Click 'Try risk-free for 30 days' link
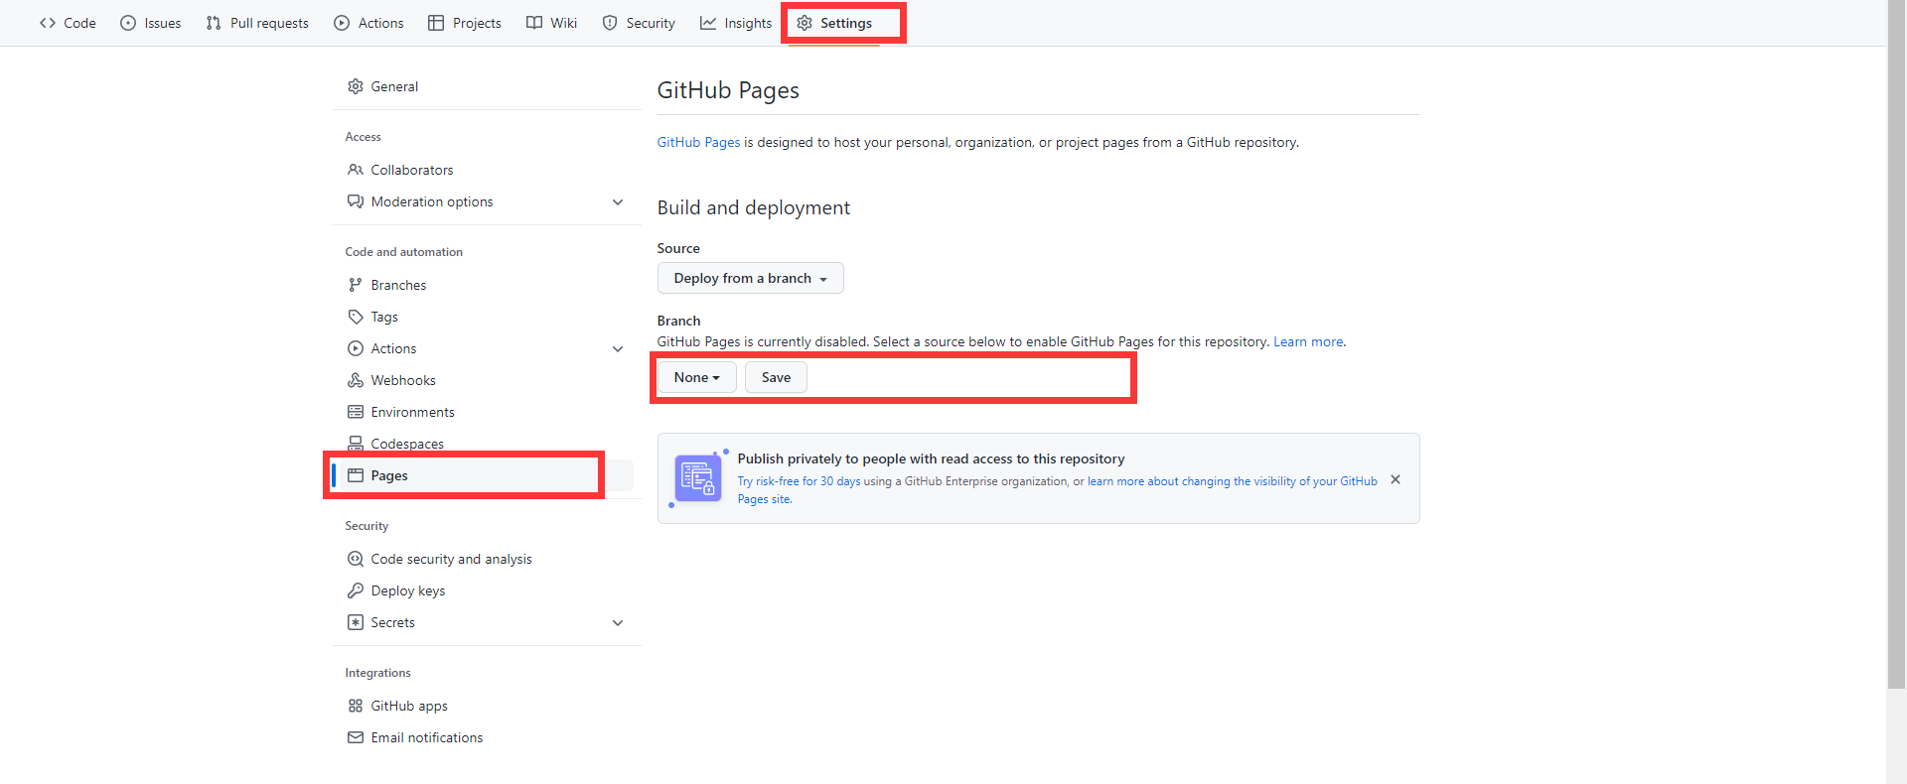The image size is (1907, 784). 799,481
